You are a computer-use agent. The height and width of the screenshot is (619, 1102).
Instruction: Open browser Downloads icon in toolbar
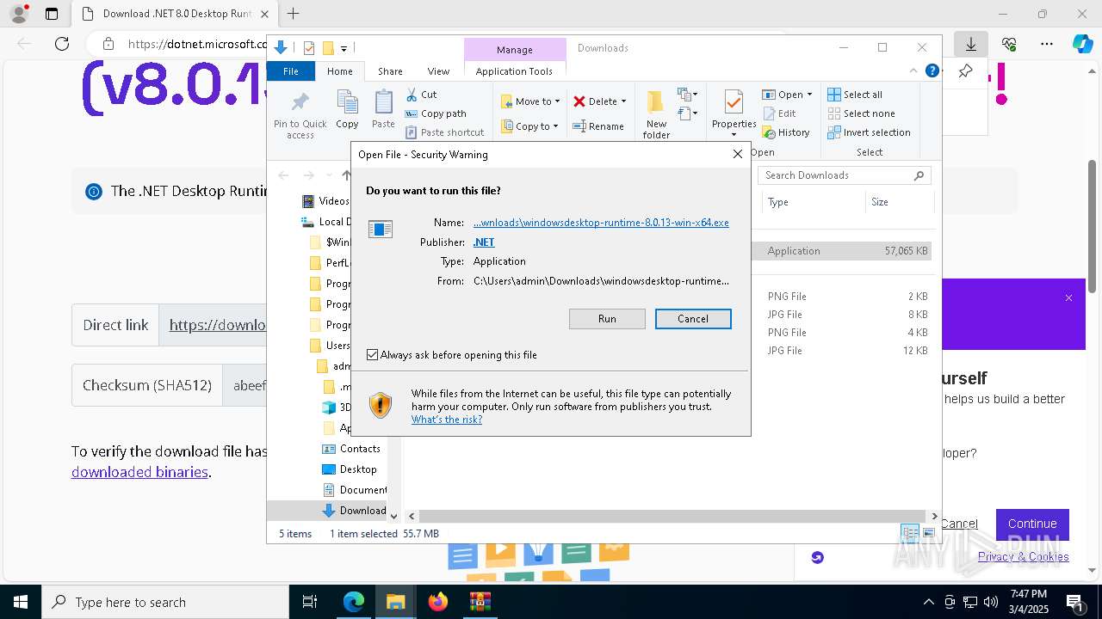tap(970, 44)
